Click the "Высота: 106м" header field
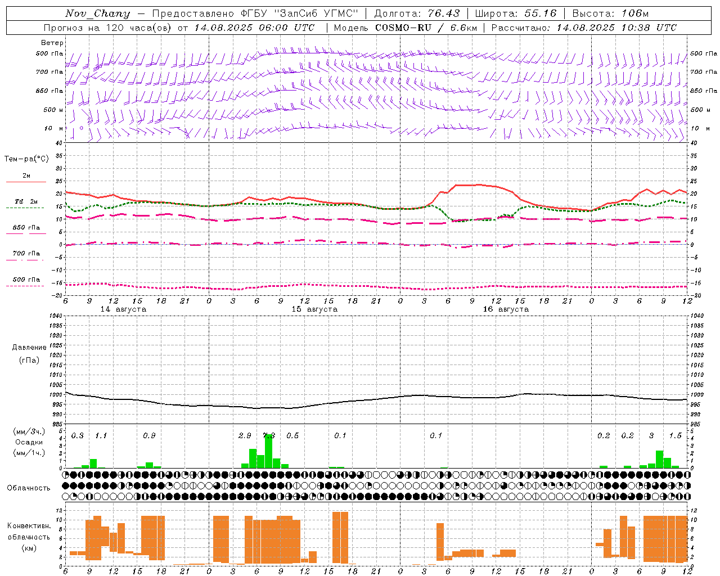Screen dimensions: 720x576 click(610, 13)
